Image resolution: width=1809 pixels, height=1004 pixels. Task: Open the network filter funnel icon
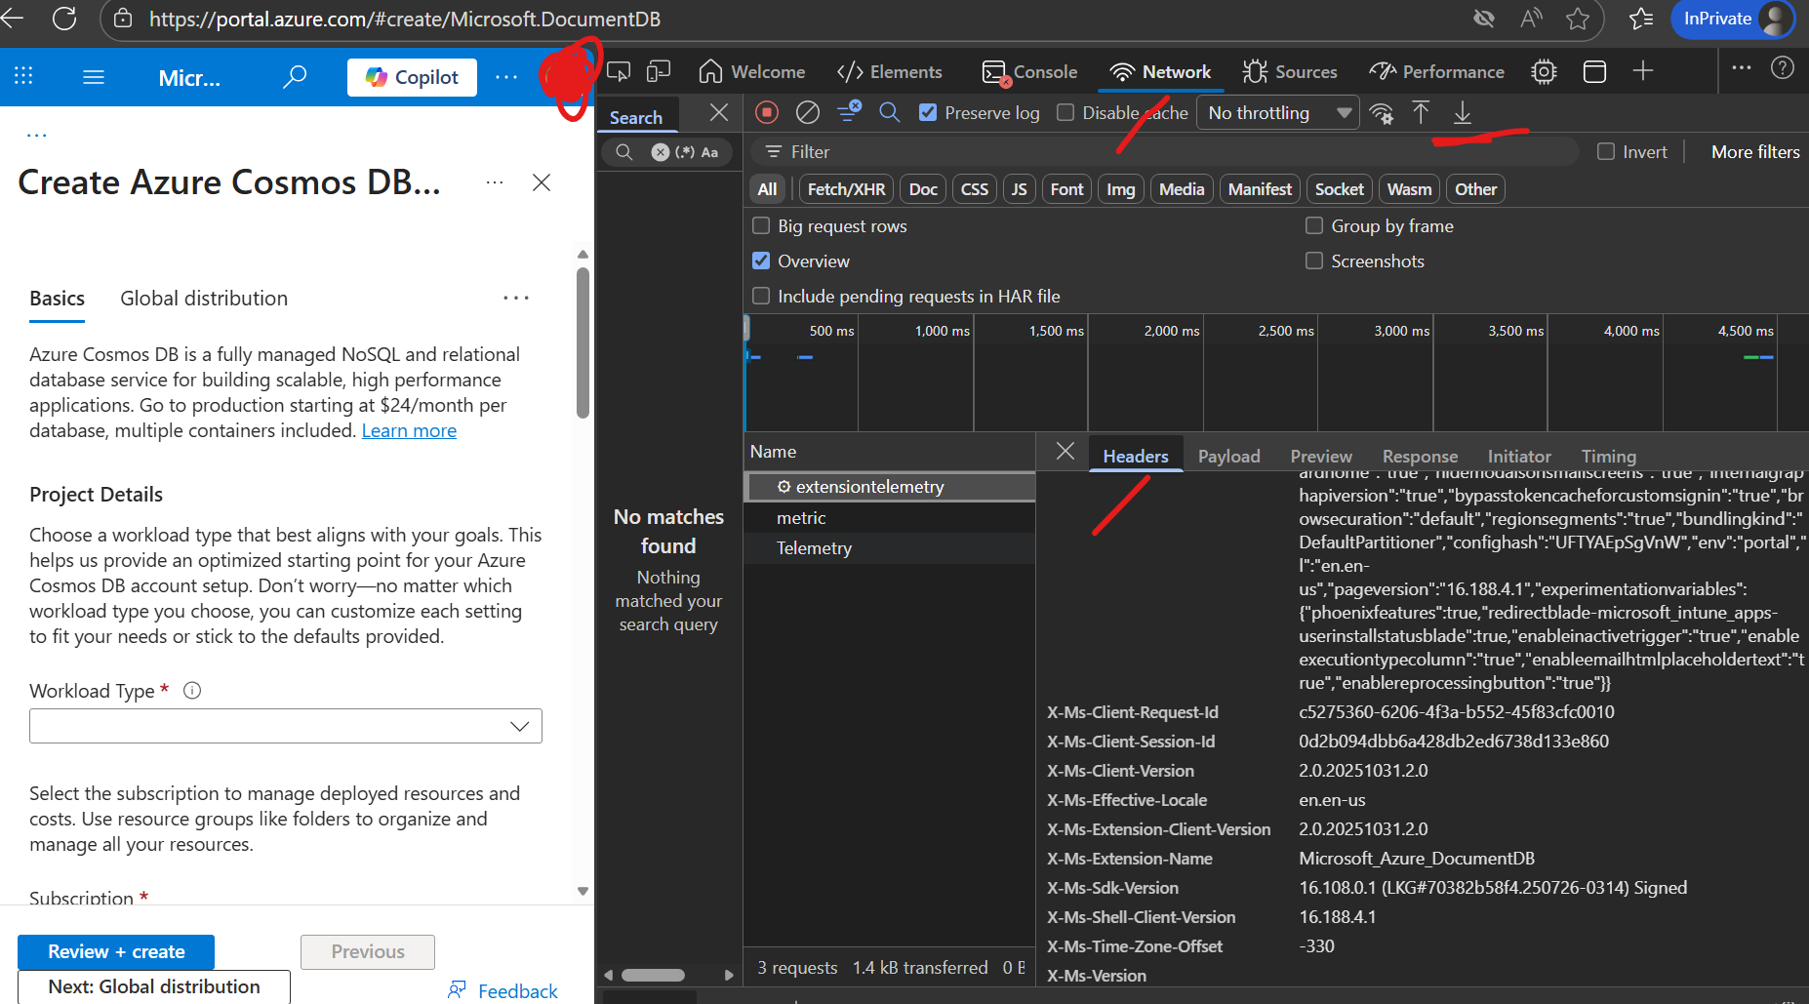849,112
